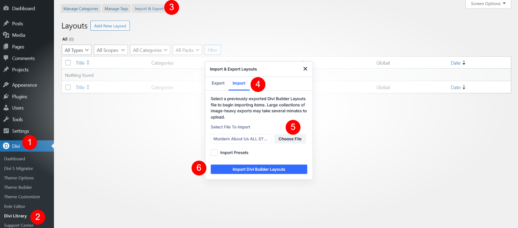518x228 pixels.
Task: Click sort arrow beside top Date header
Action: click(464, 63)
